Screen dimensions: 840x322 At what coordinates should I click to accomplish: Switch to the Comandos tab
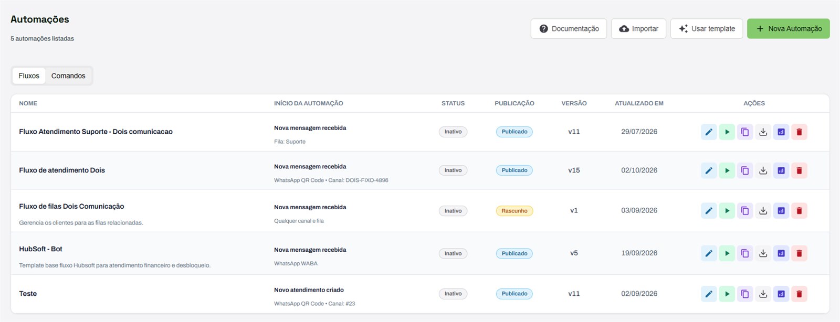click(68, 76)
